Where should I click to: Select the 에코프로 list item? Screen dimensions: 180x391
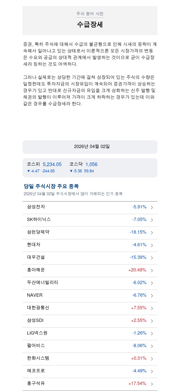pyautogui.click(x=90, y=371)
